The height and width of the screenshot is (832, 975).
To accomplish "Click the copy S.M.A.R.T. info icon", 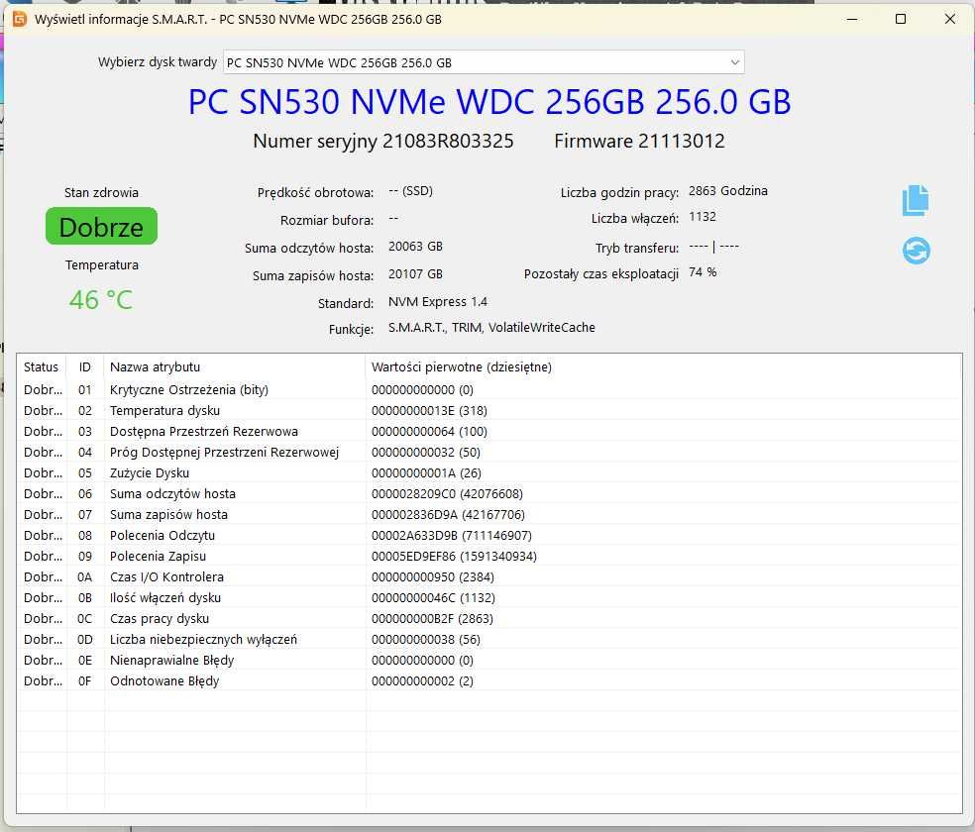I will tap(916, 200).
